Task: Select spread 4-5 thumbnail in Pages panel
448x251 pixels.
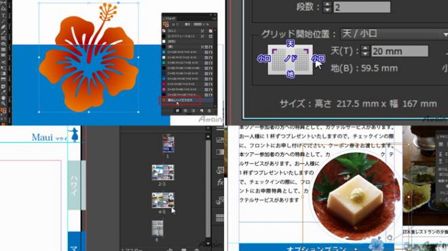Action: point(163,200)
